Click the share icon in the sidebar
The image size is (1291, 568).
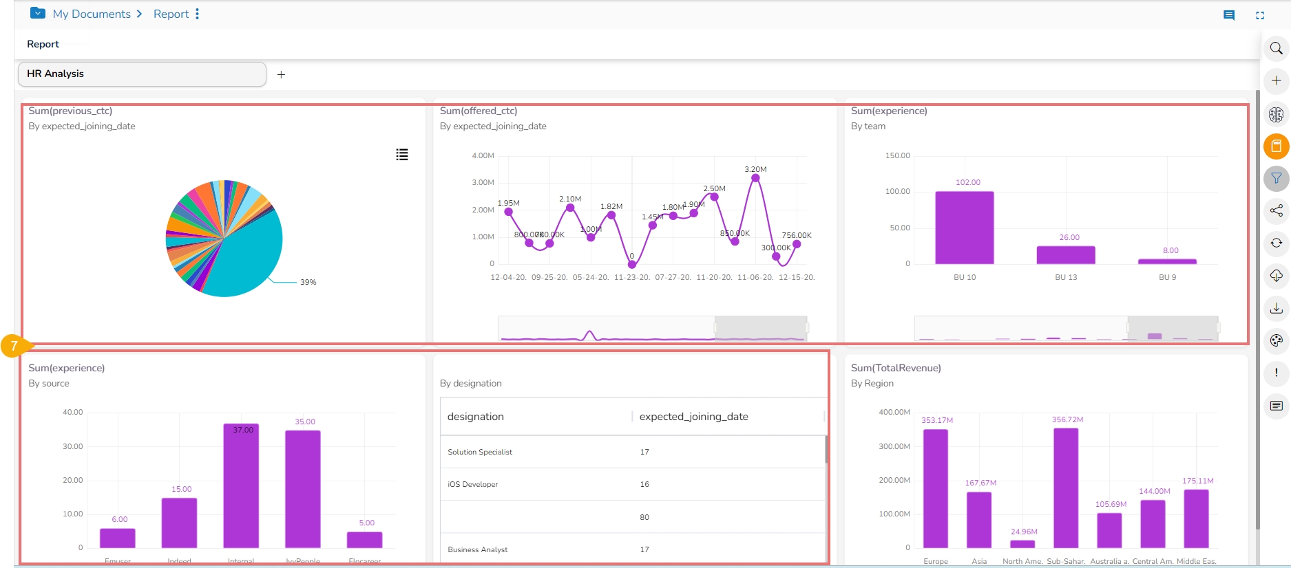(1276, 210)
